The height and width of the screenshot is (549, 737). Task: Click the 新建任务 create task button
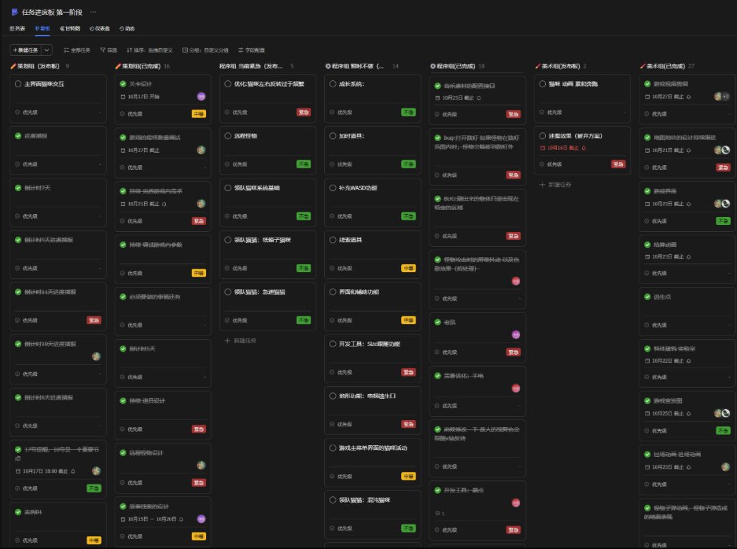pyautogui.click(x=26, y=50)
